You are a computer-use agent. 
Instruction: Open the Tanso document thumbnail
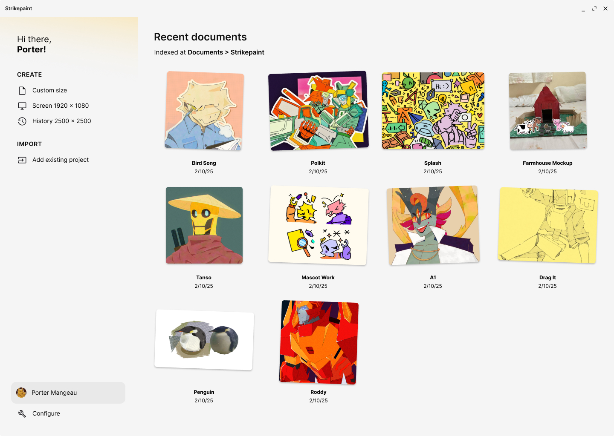tap(204, 225)
